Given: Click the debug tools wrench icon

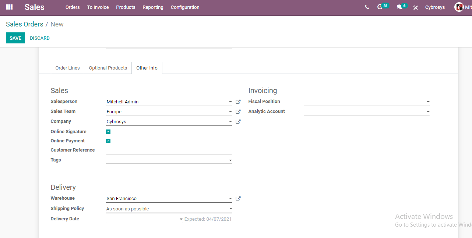Looking at the screenshot, I should (416, 7).
